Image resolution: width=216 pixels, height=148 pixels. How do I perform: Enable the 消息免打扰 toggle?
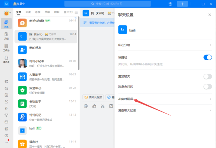point(207,86)
